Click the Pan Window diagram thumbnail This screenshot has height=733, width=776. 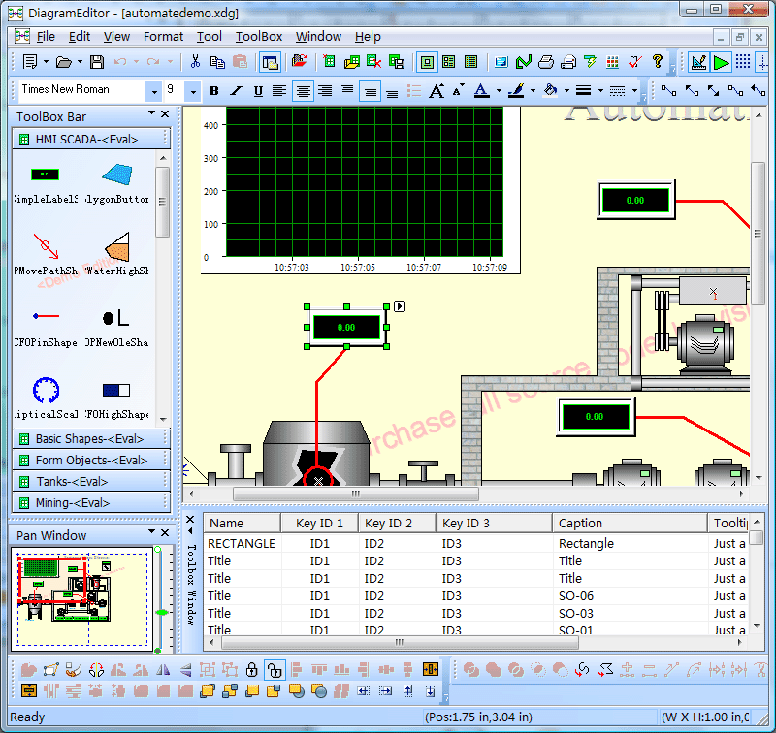tap(82, 598)
